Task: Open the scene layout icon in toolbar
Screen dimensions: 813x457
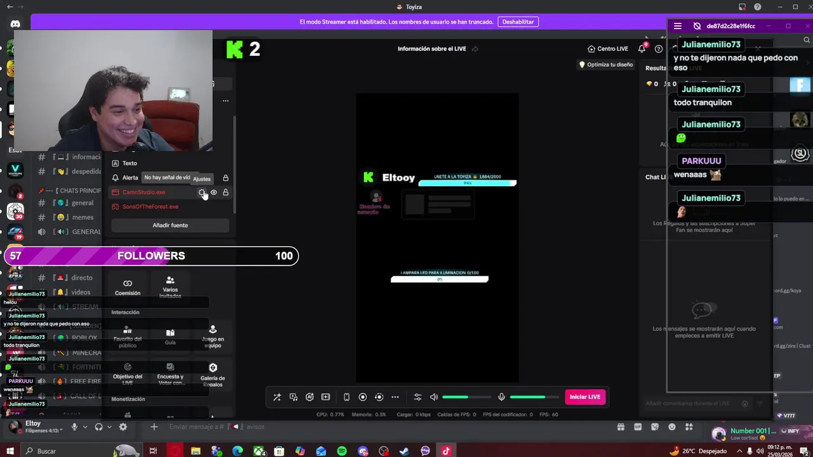Action: (x=326, y=397)
